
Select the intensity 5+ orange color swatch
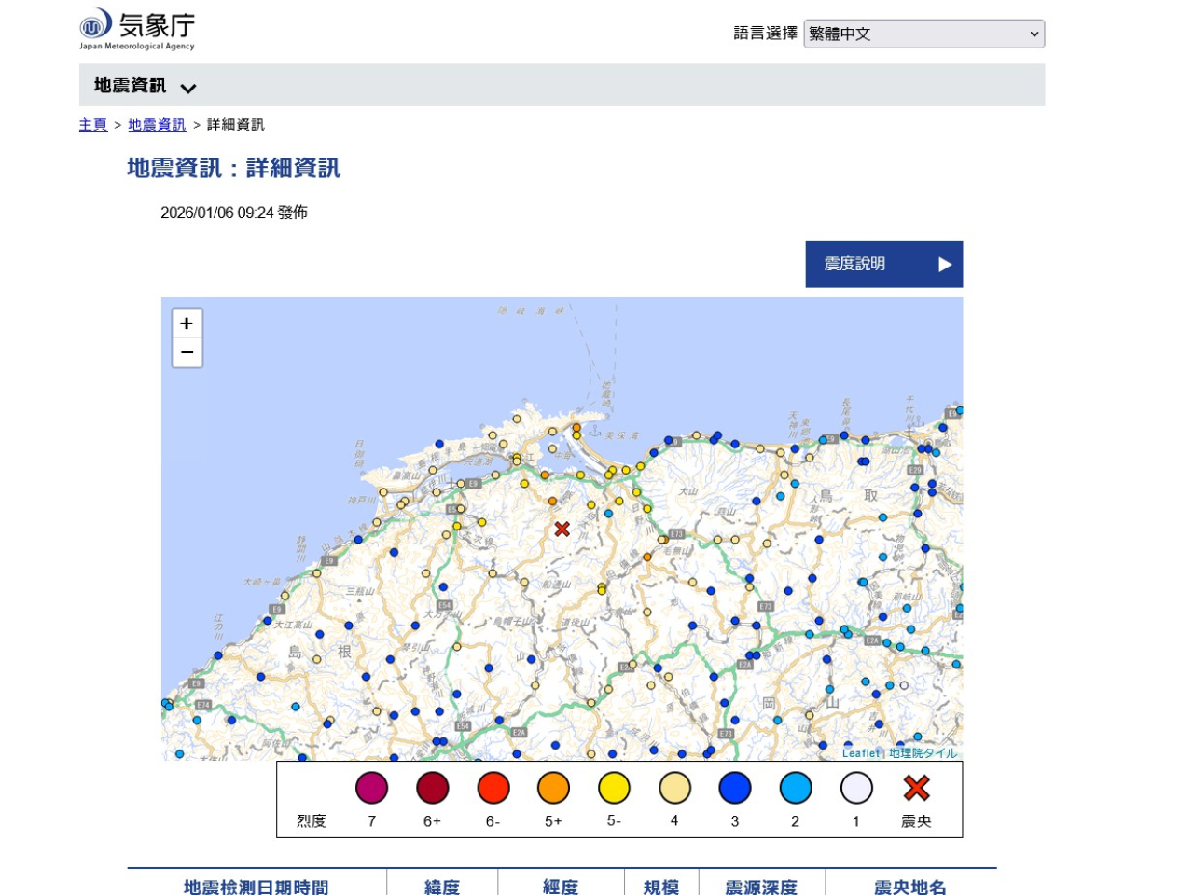click(553, 787)
